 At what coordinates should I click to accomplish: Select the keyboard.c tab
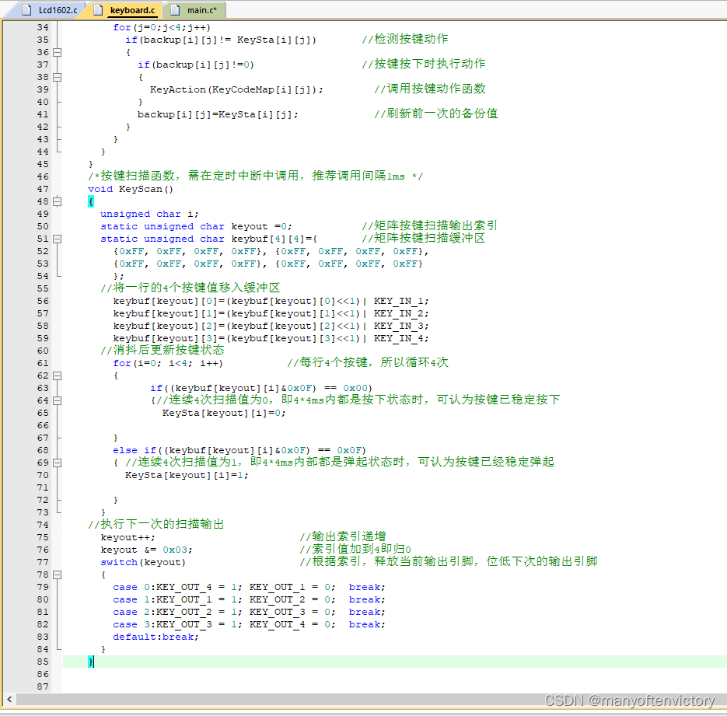(124, 10)
